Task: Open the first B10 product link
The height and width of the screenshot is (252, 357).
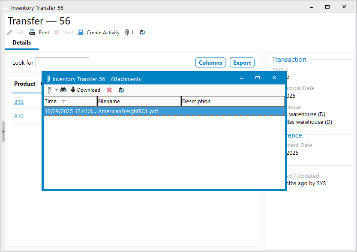Action: tap(19, 102)
